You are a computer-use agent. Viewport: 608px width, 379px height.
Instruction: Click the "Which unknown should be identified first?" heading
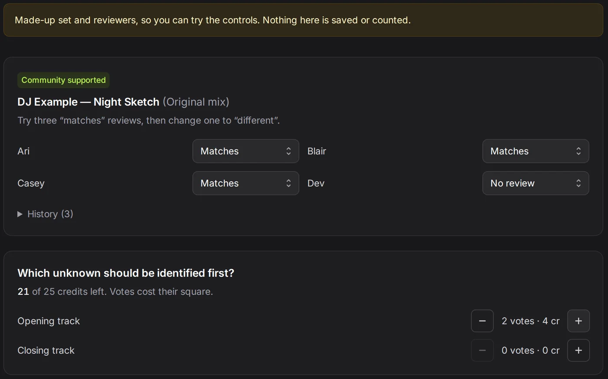tap(126, 273)
